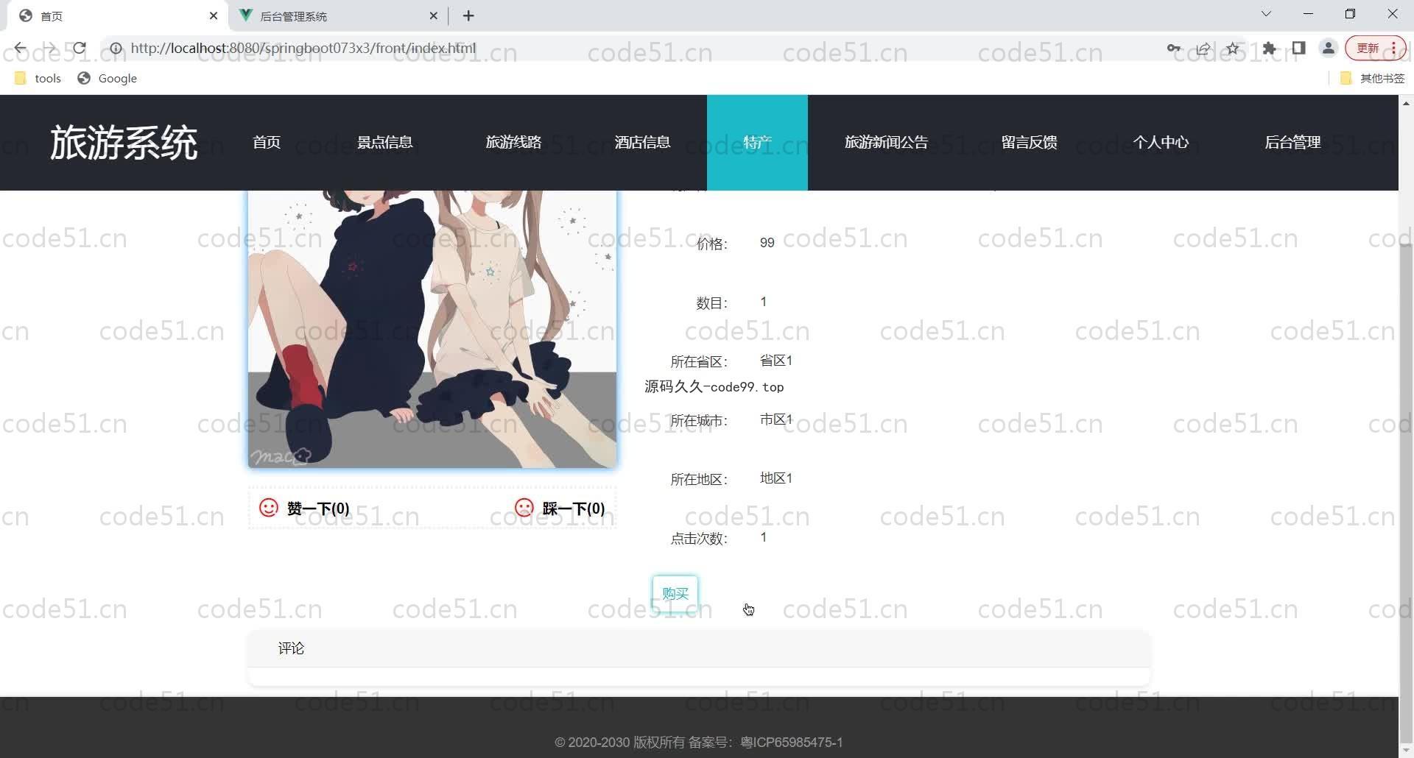Screen dimensions: 1414x758
Task: Click the browser forward arrow
Action: (49, 49)
